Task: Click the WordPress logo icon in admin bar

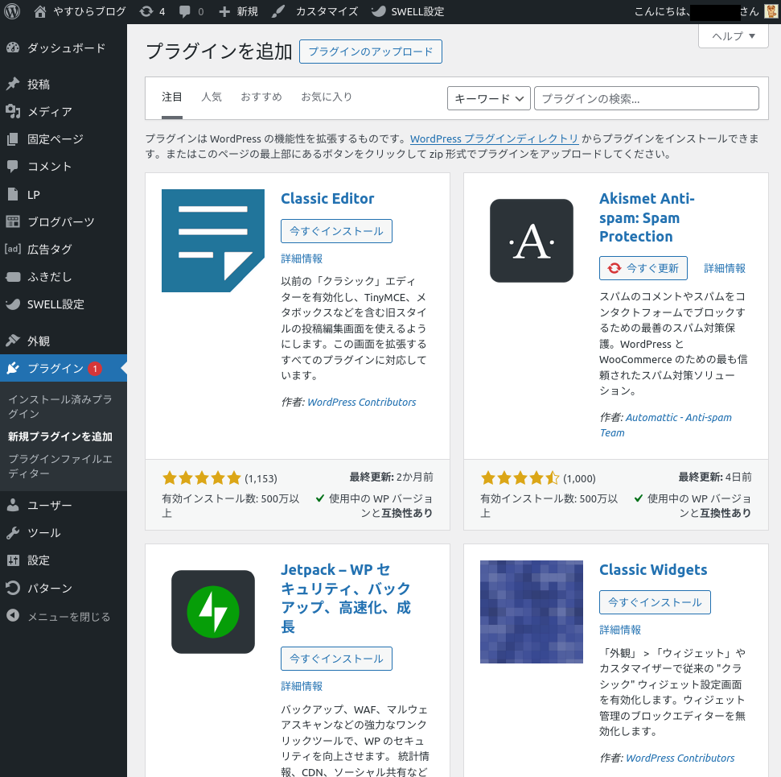Action: 12,11
